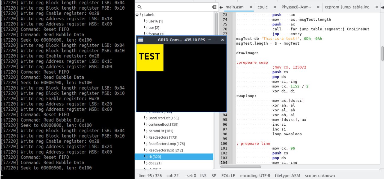
Task: Minimize the GRID emulator window
Action: coord(210,40)
